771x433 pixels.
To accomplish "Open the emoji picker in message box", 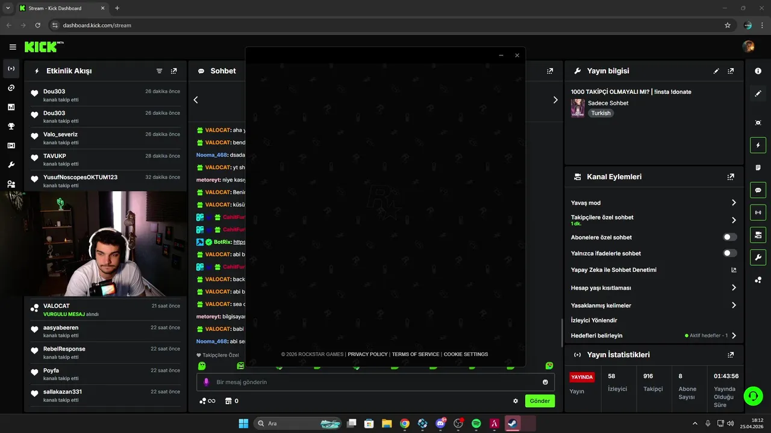I will (x=545, y=382).
